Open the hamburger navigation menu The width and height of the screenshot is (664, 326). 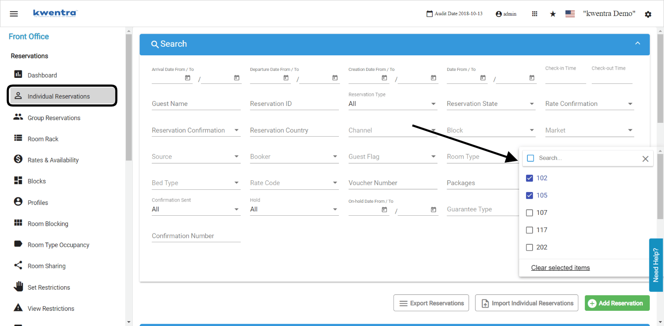(14, 14)
